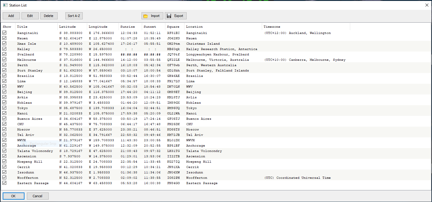Screen dimensions: 432x202
Task: Toggle the Show checkbox for Woofferton
Action: coord(4,178)
